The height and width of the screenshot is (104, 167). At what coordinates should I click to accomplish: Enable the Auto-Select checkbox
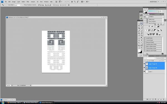point(8,5)
